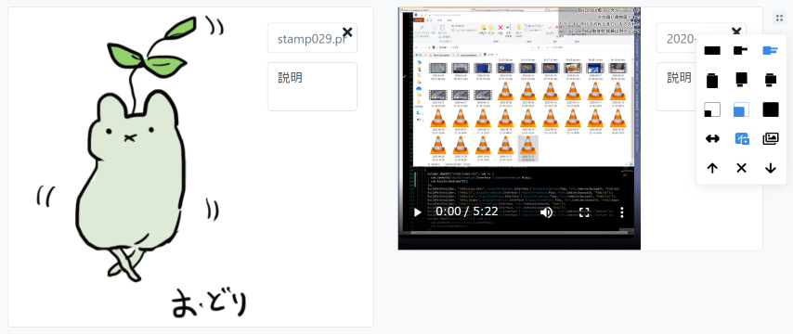The width and height of the screenshot is (793, 334).
Task: Move the item up with up arrow
Action: click(x=712, y=168)
